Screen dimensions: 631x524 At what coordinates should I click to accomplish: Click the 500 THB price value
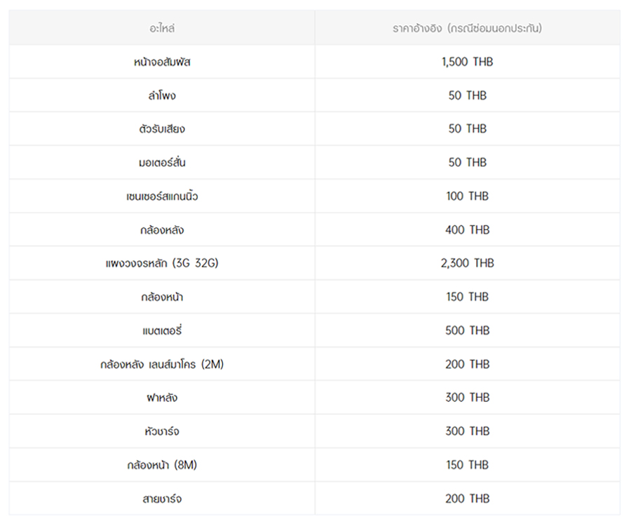click(x=467, y=330)
